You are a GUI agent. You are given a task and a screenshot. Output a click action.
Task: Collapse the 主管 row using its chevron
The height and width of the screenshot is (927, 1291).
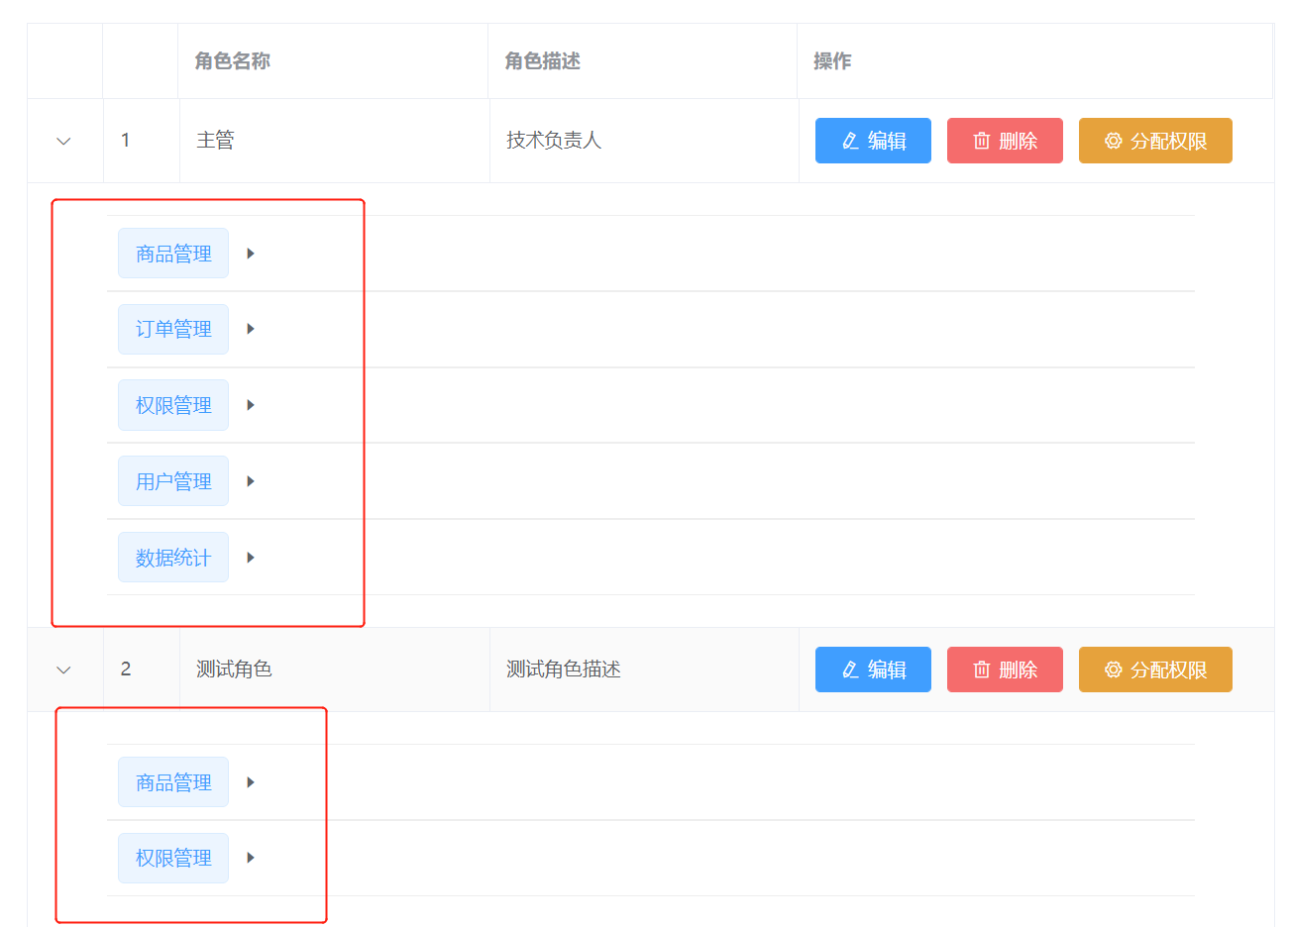pos(63,140)
